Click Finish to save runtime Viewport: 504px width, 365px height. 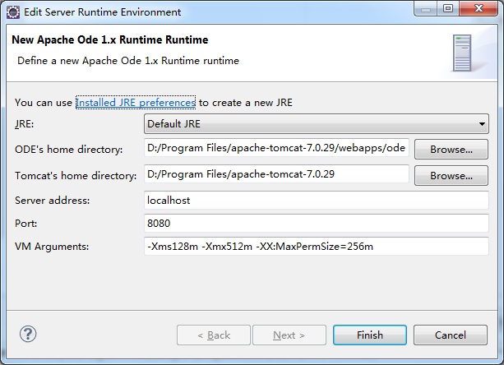point(370,335)
